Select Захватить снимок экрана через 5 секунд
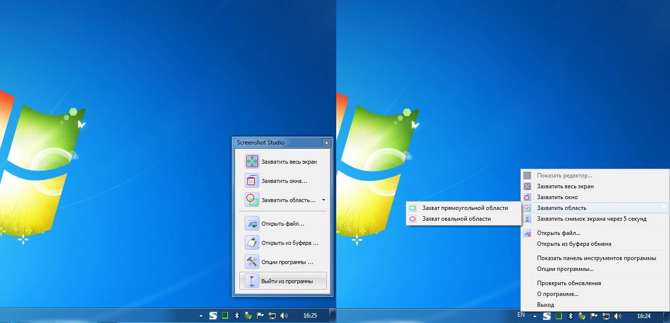670x323 pixels. coord(595,219)
